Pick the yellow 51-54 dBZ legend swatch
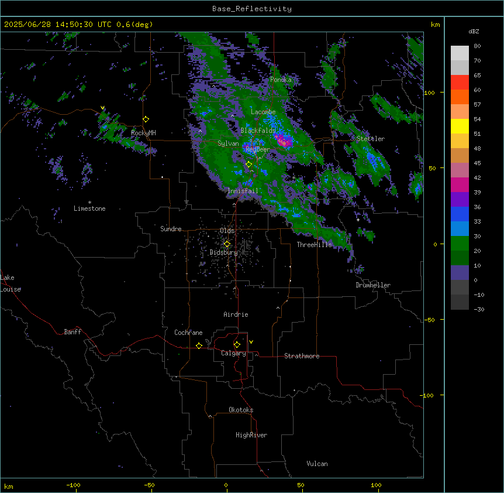The width and height of the screenshot is (504, 493). [460, 126]
